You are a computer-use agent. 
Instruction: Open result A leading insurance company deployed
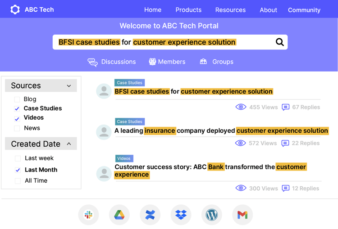221,130
